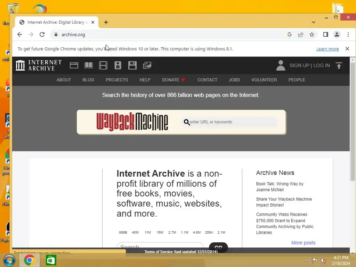Open the Windows Start button
This screenshot has height=267, width=356.
(x=9, y=260)
